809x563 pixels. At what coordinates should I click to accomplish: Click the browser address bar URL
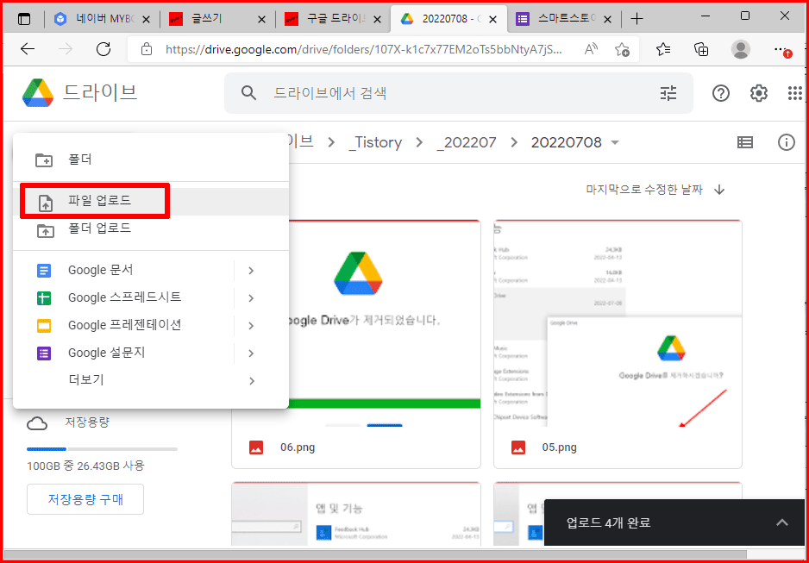pos(363,49)
